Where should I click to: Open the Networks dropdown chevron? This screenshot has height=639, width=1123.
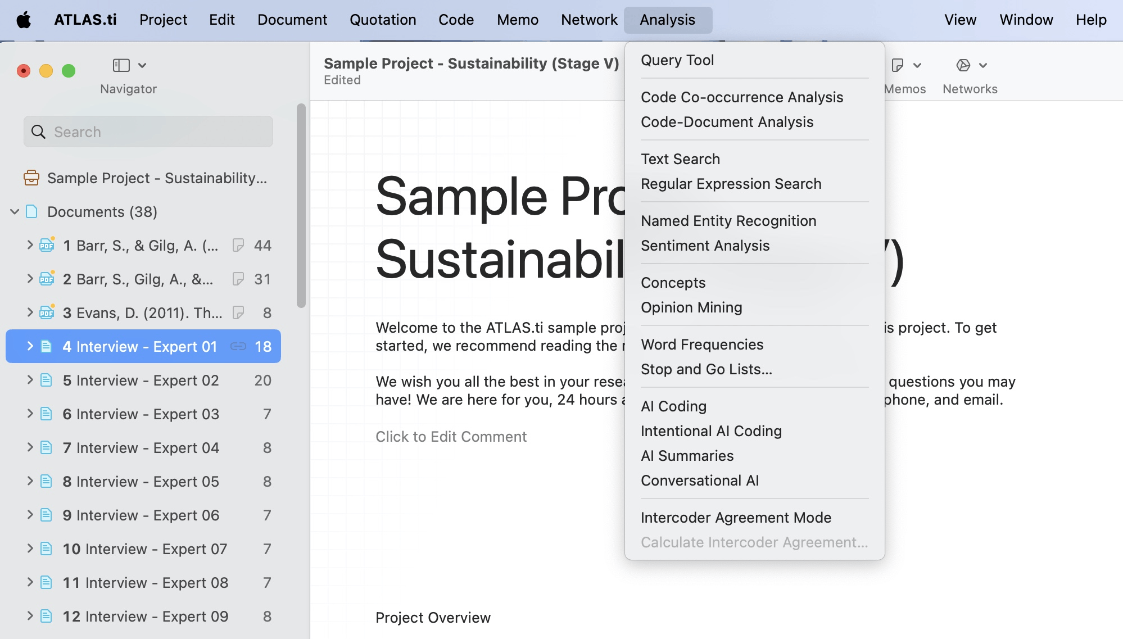coord(983,65)
